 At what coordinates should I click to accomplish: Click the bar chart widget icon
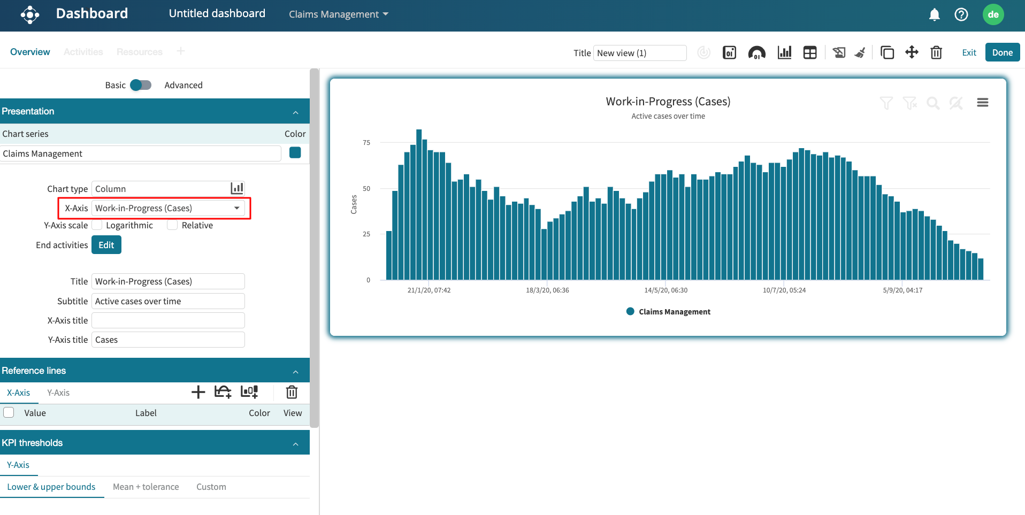pyautogui.click(x=784, y=52)
